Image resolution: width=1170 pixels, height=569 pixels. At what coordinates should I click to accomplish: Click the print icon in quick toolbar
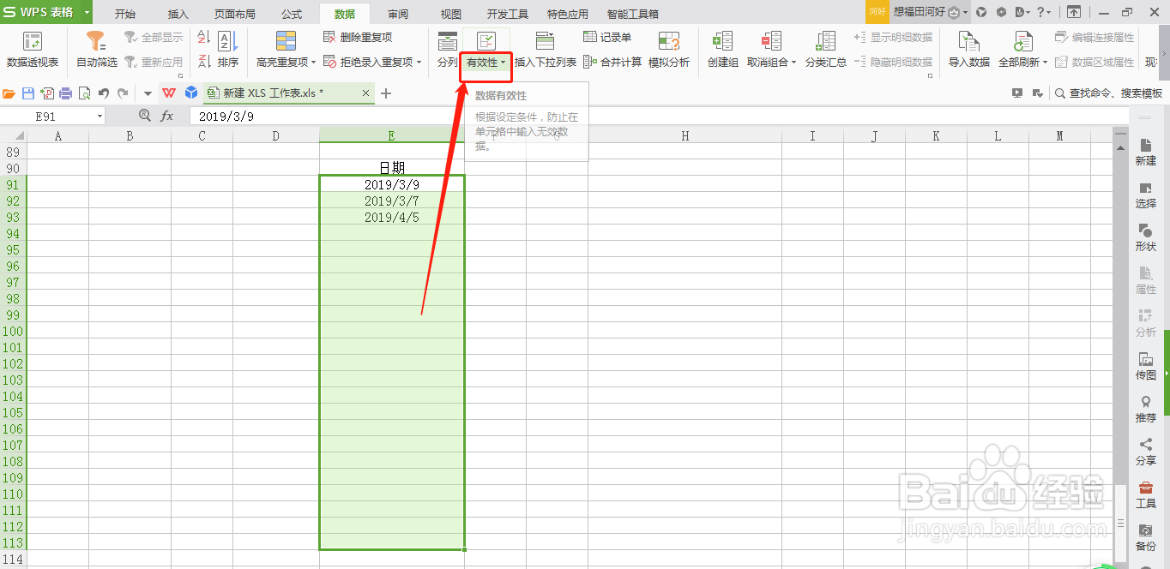point(66,93)
